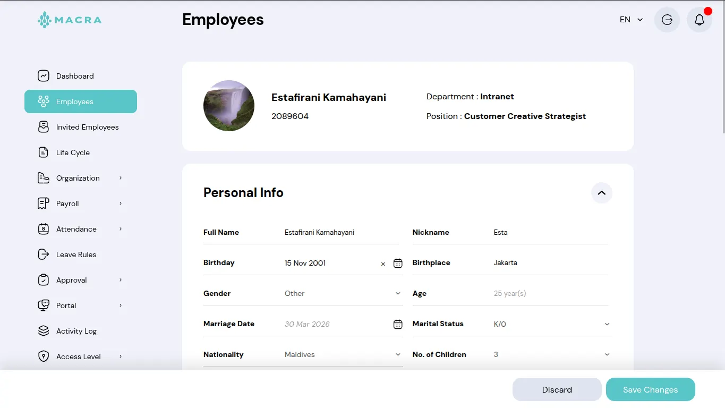Click the Activity Log layers icon

(44, 331)
